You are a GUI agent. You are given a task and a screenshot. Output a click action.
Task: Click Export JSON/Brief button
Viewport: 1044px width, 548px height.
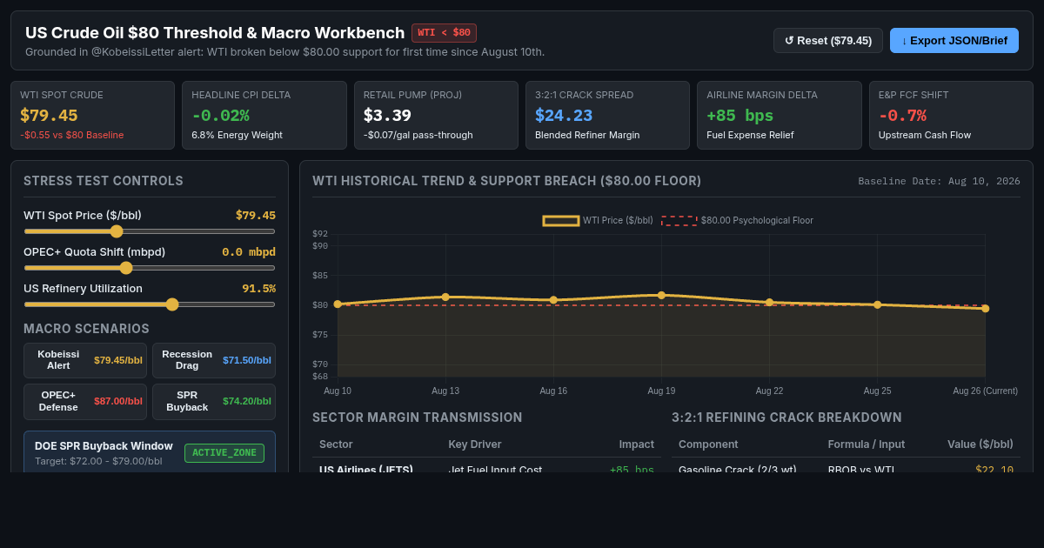click(954, 41)
